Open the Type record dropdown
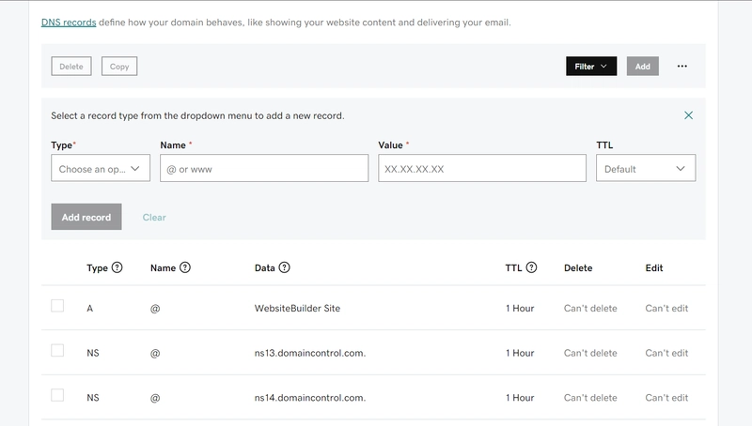752x426 pixels. 100,169
